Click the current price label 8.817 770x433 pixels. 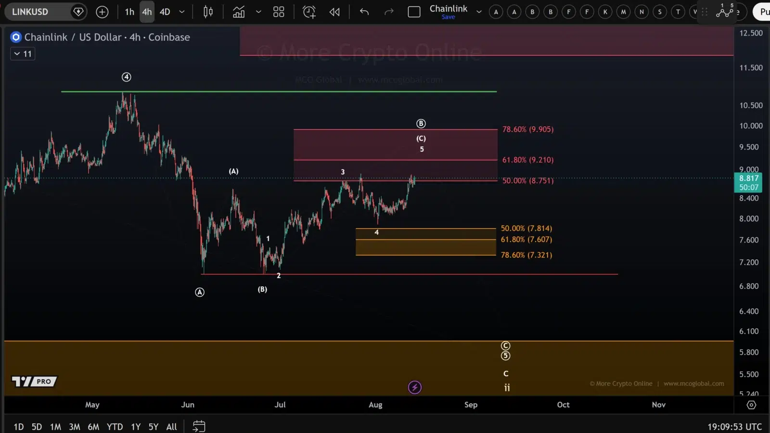pyautogui.click(x=748, y=178)
